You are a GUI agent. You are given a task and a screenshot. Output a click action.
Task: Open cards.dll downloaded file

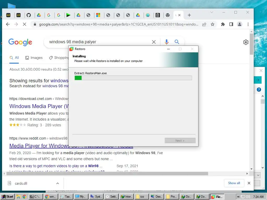coord(21,183)
